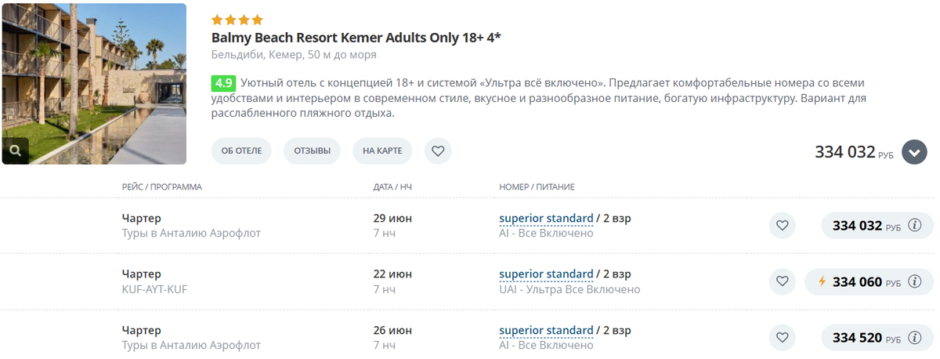Click the lightning icon by the 334 060 price
The height and width of the screenshot is (359, 940).
[822, 282]
